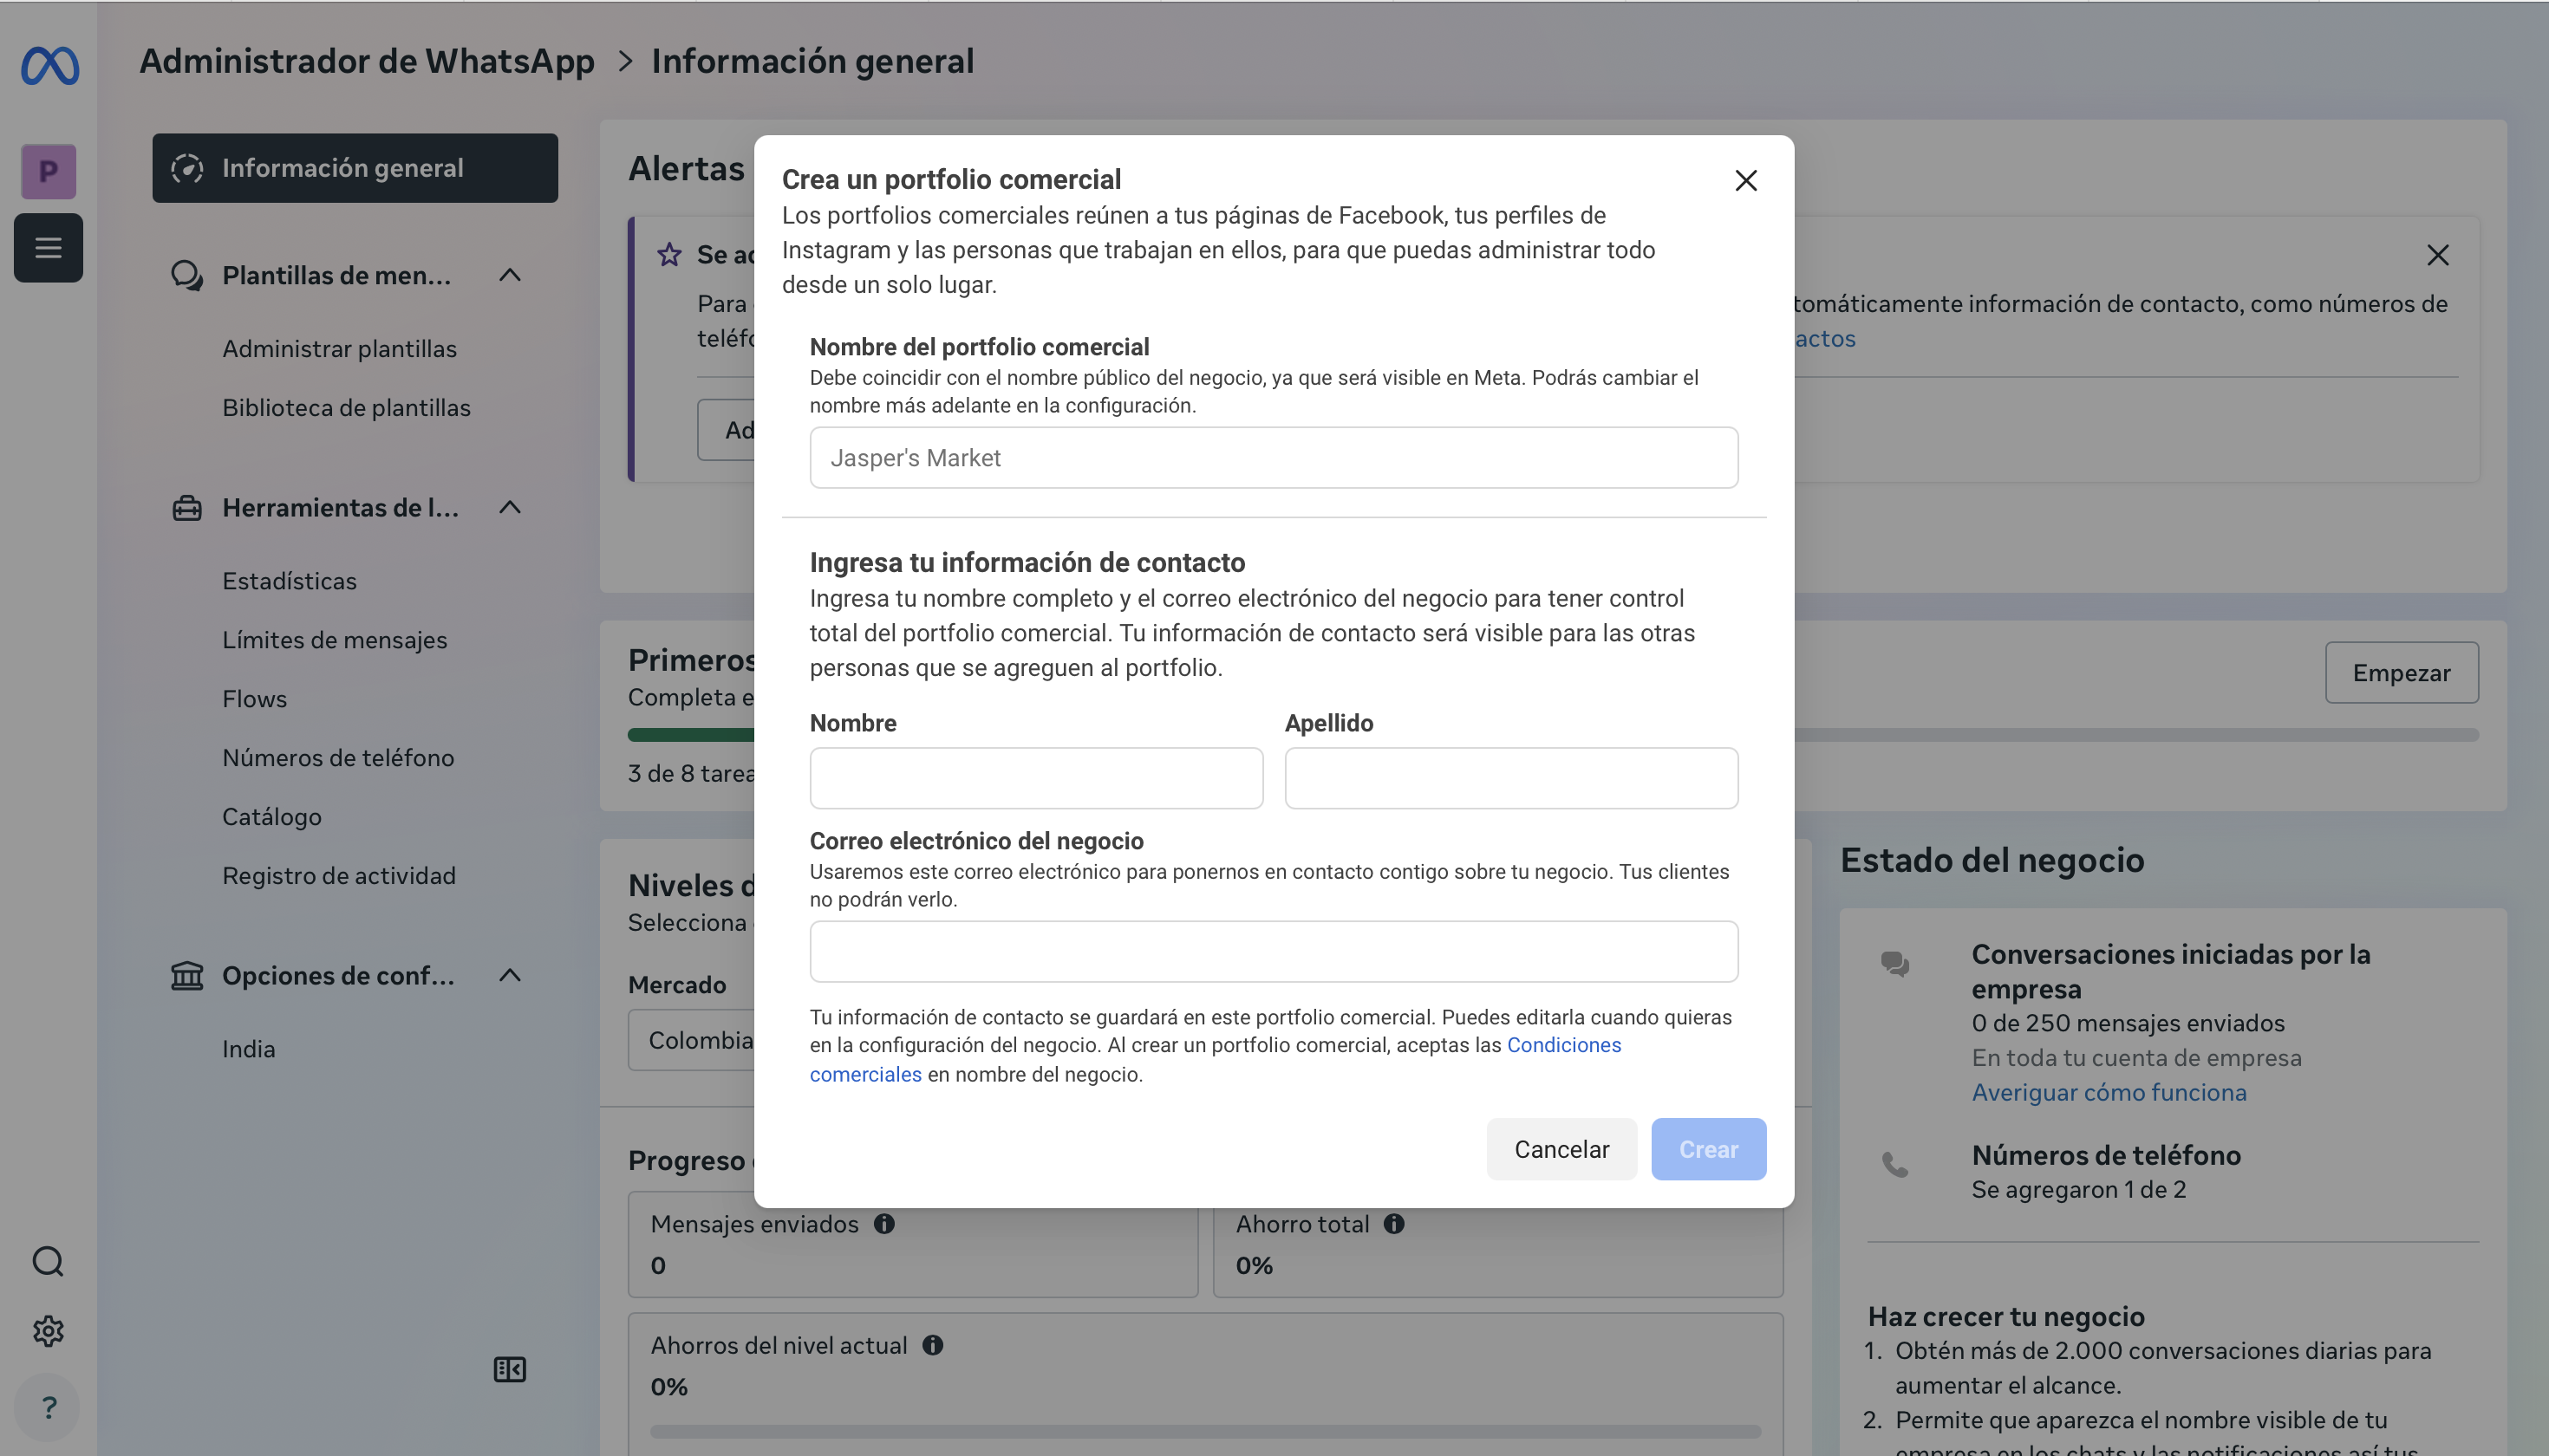
Task: Collapse the Plantillas de men... section
Action: pyautogui.click(x=510, y=275)
